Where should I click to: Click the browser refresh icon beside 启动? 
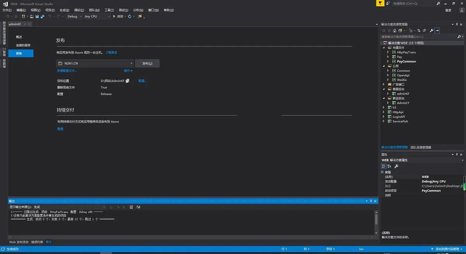pyautogui.click(x=130, y=16)
